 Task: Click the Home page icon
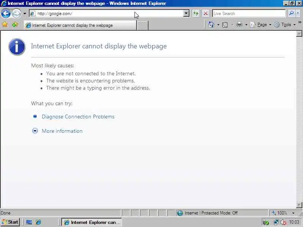coord(211,25)
